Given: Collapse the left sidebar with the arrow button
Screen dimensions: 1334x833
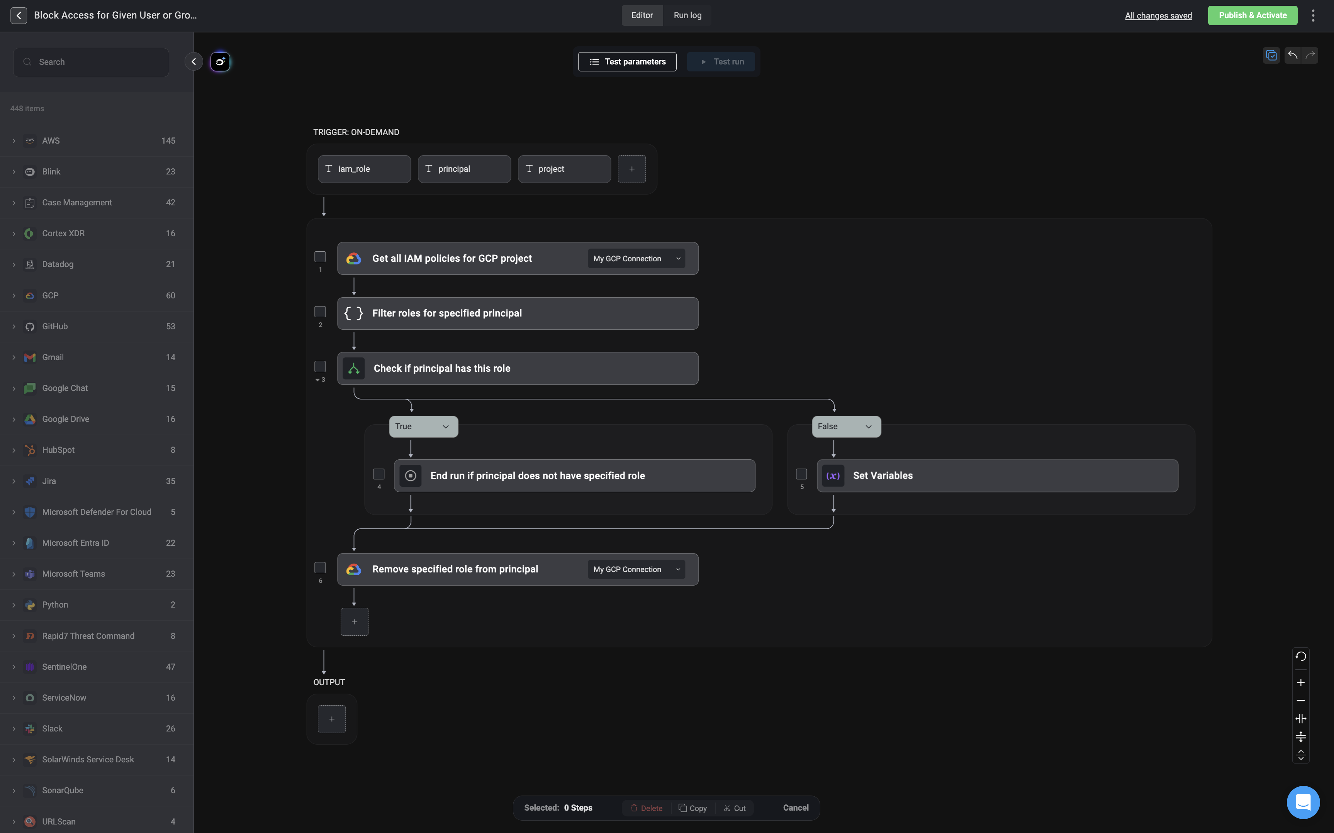Looking at the screenshot, I should [x=193, y=62].
